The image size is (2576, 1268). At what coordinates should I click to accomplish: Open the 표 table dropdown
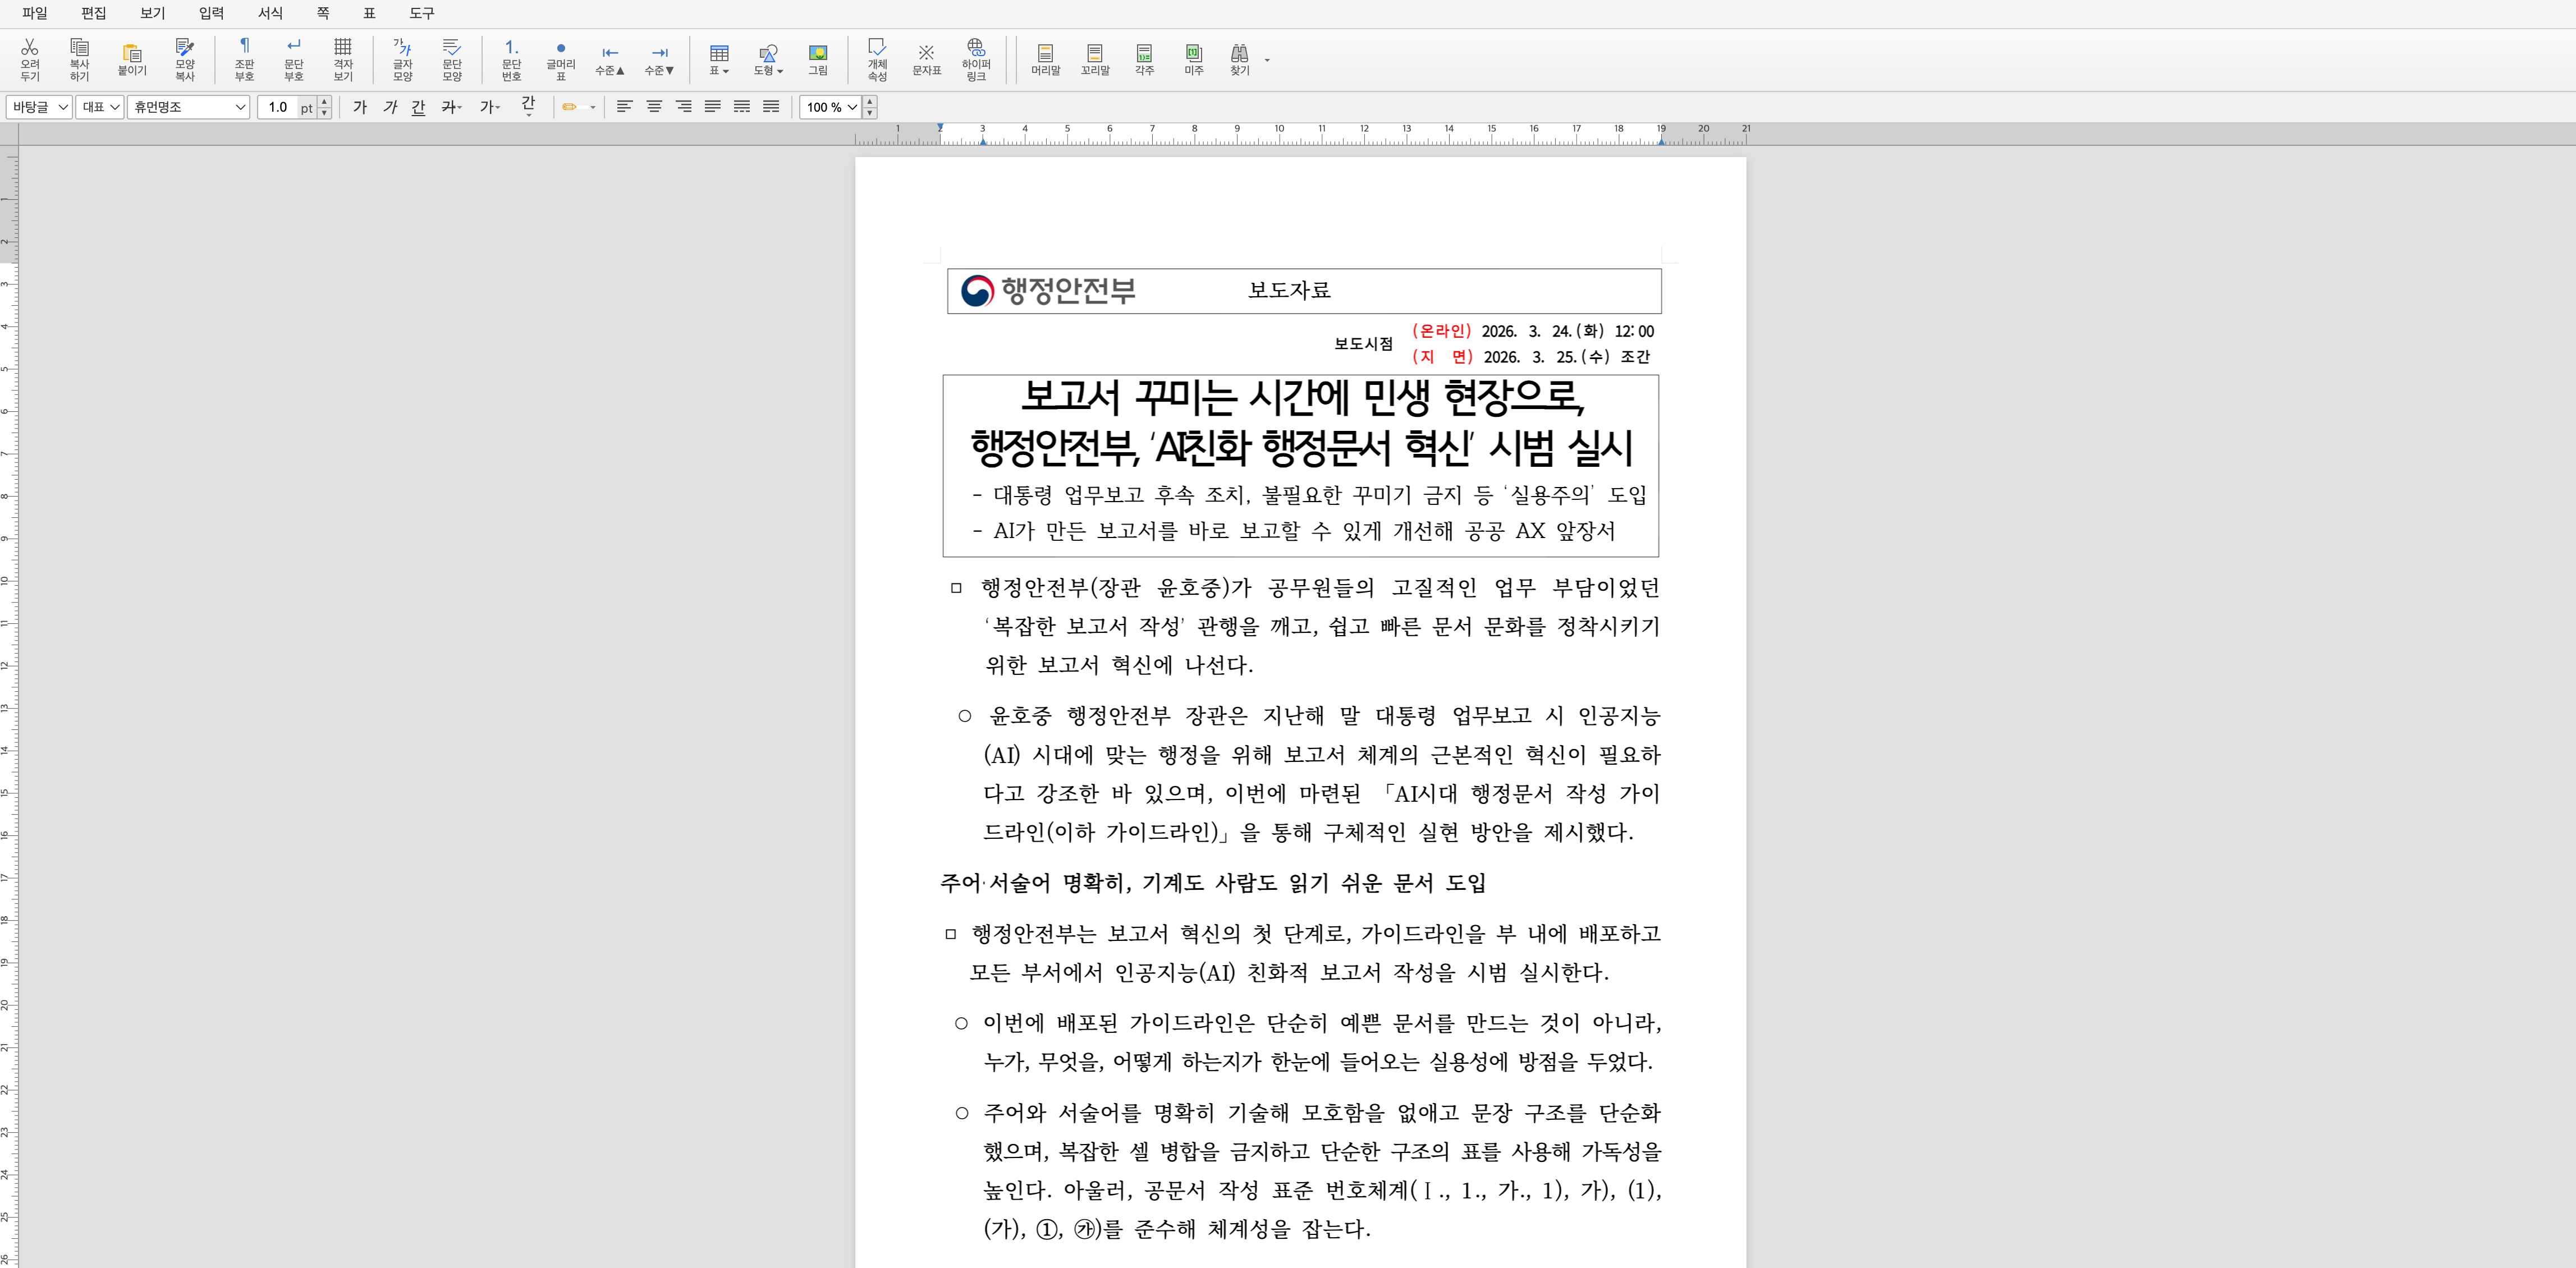tap(719, 59)
